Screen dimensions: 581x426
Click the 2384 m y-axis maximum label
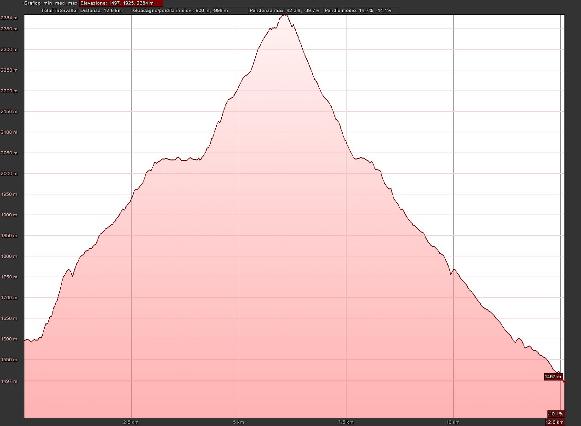point(9,18)
